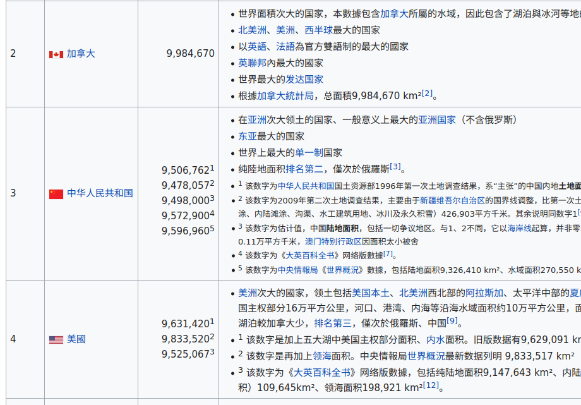Jump to reference [12]
581x405 pixels.
point(431,385)
